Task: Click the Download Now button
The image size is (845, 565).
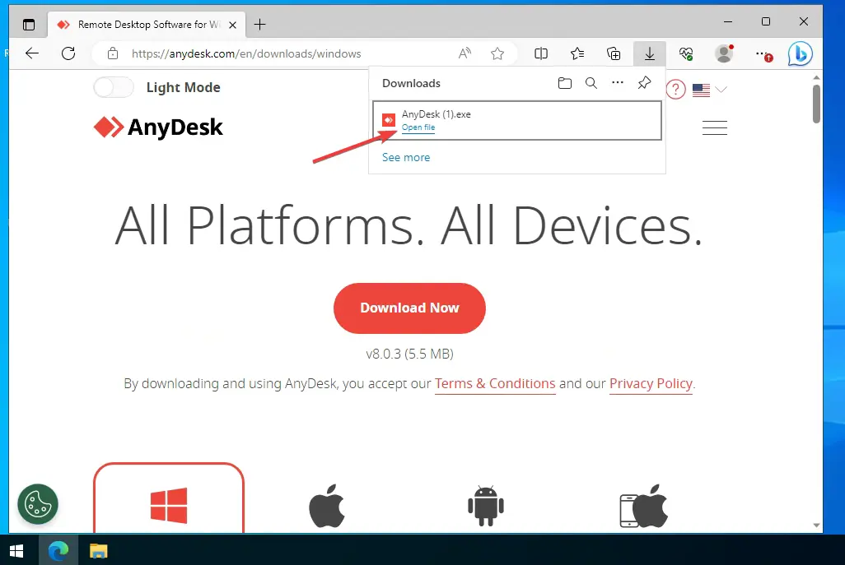Action: pyautogui.click(x=409, y=308)
